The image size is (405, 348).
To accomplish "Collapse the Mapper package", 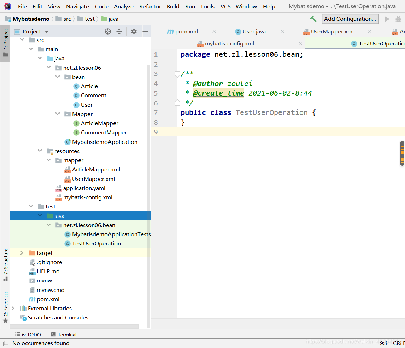I will 57,114.
